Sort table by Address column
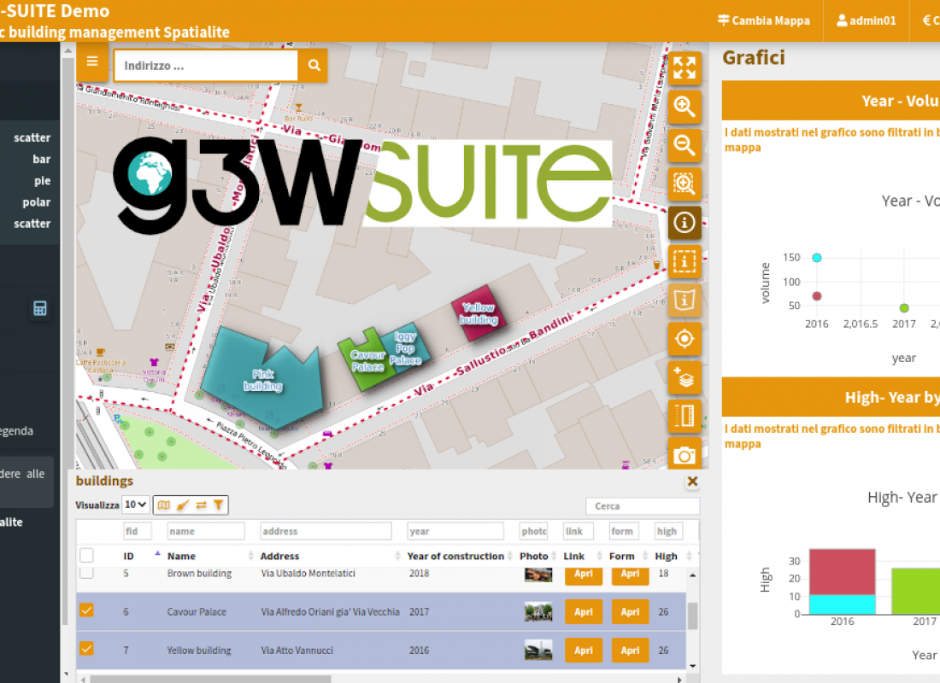The height and width of the screenshot is (683, 940). [330, 556]
